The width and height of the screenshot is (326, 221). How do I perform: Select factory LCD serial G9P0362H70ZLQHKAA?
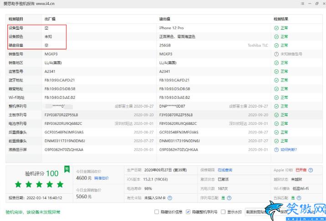click(x=64, y=149)
